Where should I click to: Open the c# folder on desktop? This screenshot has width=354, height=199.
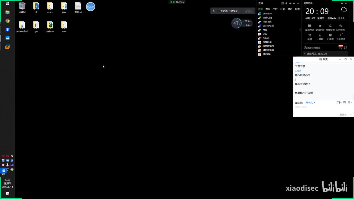coord(36,8)
